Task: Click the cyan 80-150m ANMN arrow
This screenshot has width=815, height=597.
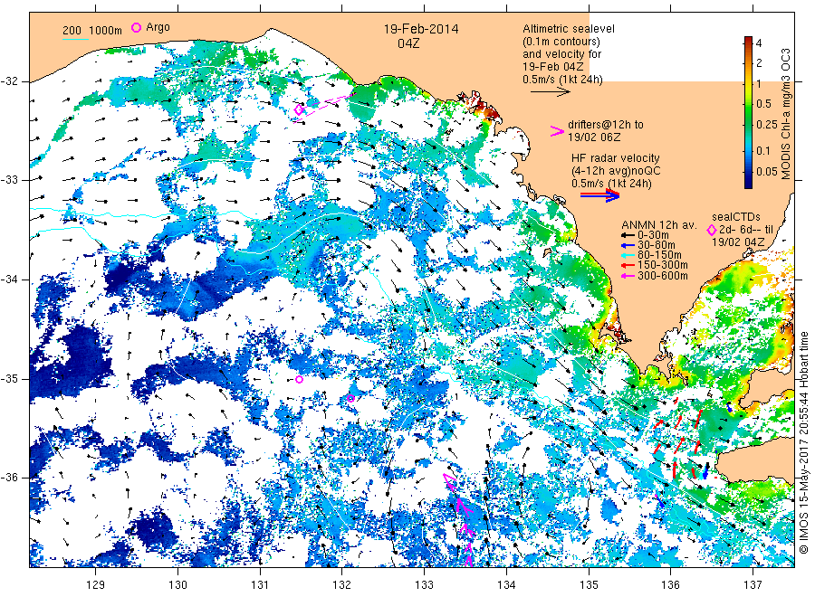Action: (628, 255)
